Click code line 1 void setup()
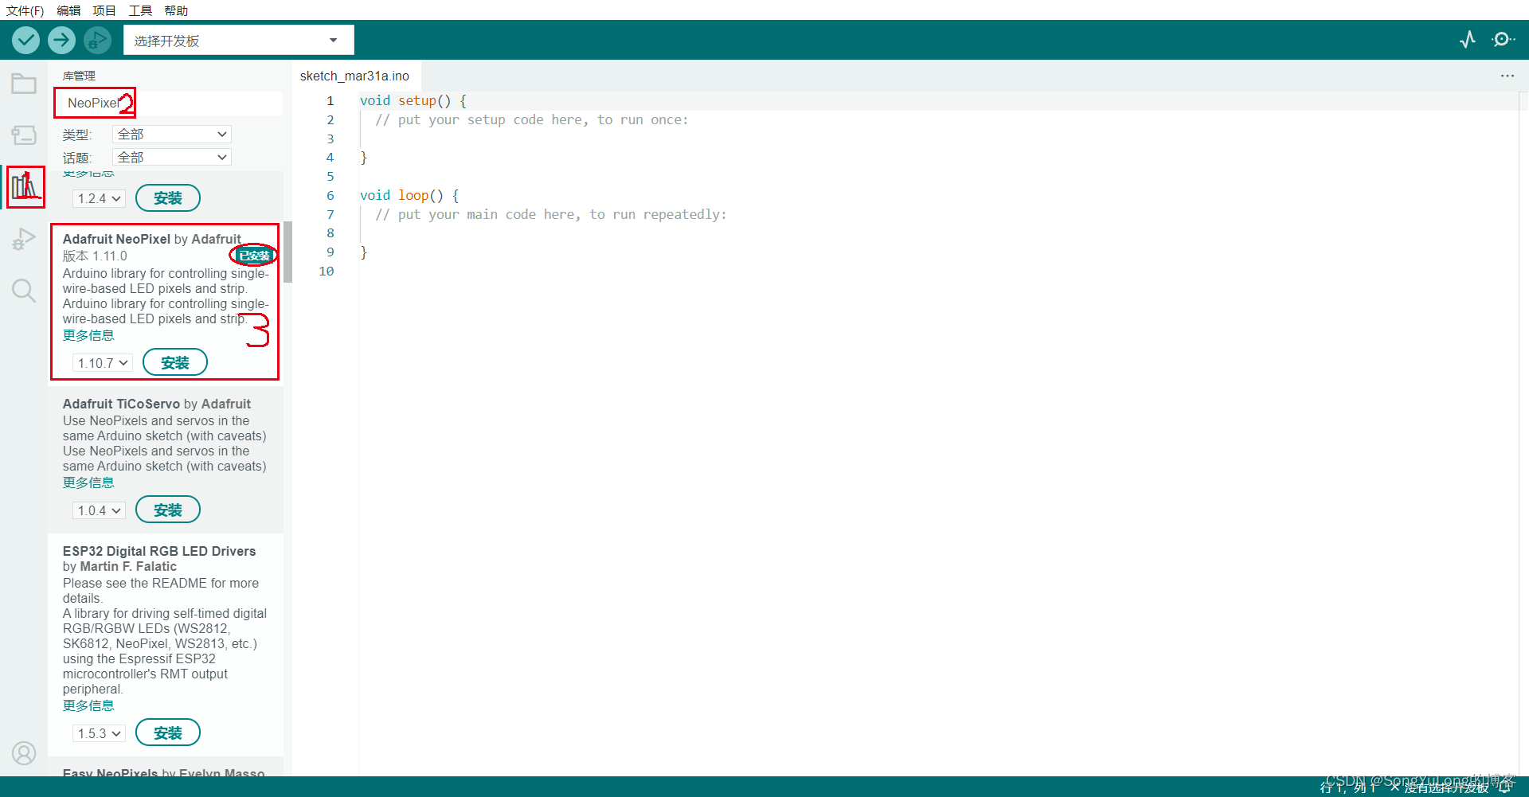Viewport: 1529px width, 797px height. tap(413, 100)
